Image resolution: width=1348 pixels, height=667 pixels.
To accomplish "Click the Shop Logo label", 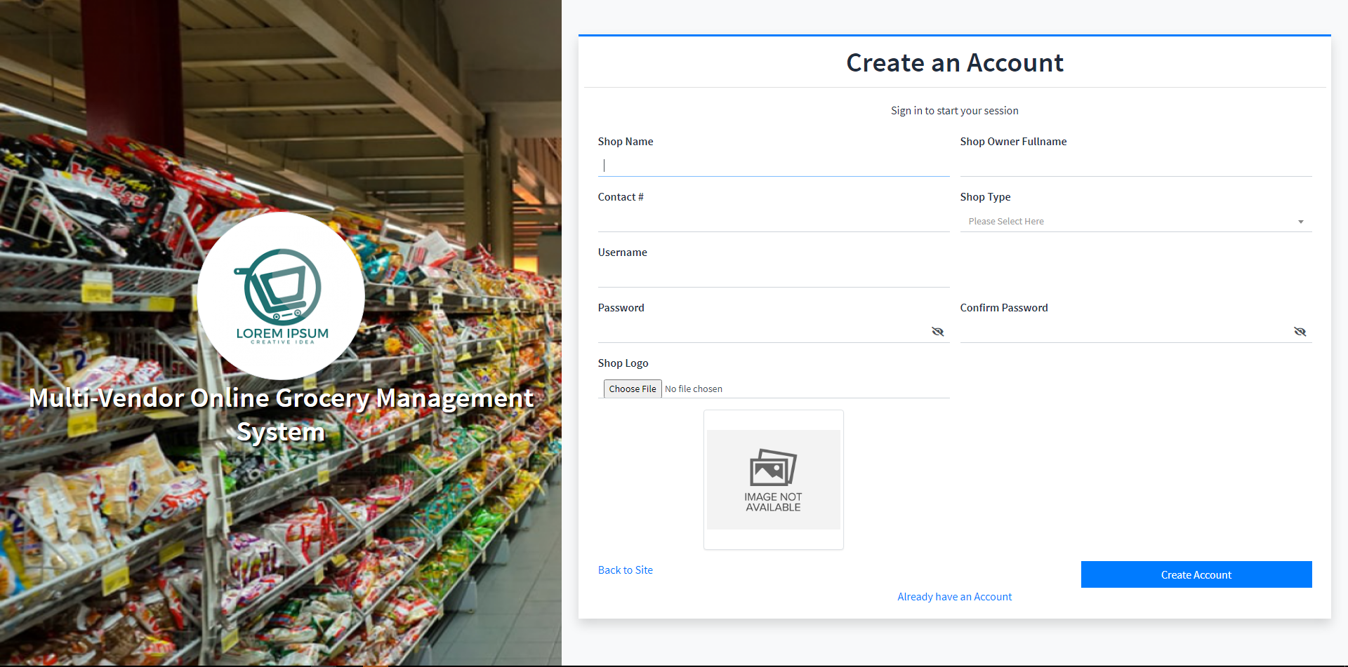I will [623, 363].
